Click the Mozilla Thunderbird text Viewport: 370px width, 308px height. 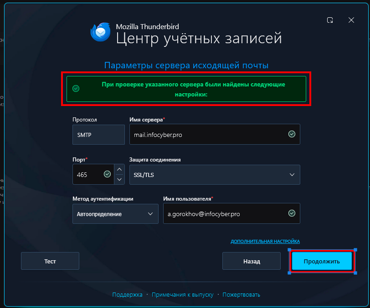[x=148, y=27]
